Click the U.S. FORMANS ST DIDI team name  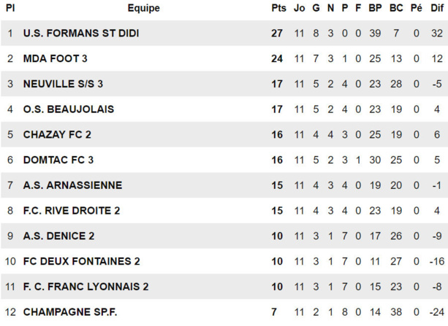[x=81, y=34]
